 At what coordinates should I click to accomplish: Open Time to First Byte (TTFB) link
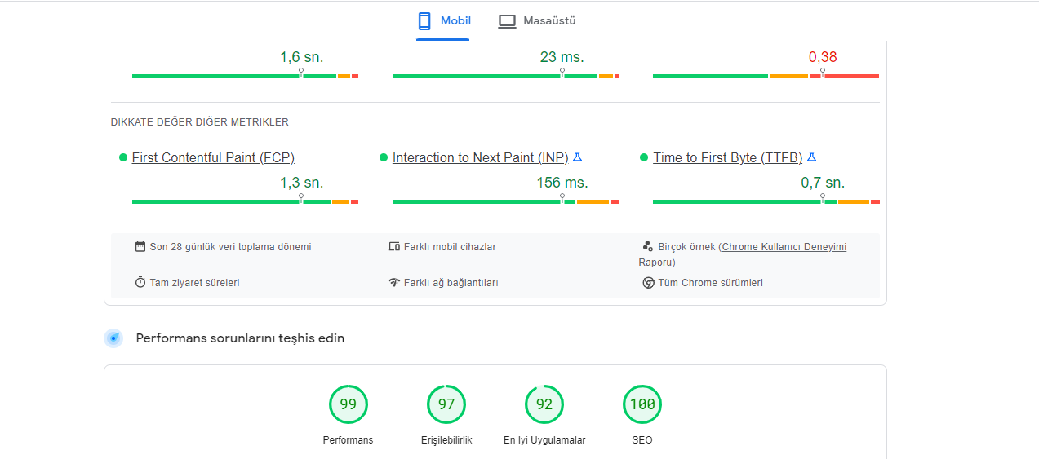pyautogui.click(x=728, y=157)
